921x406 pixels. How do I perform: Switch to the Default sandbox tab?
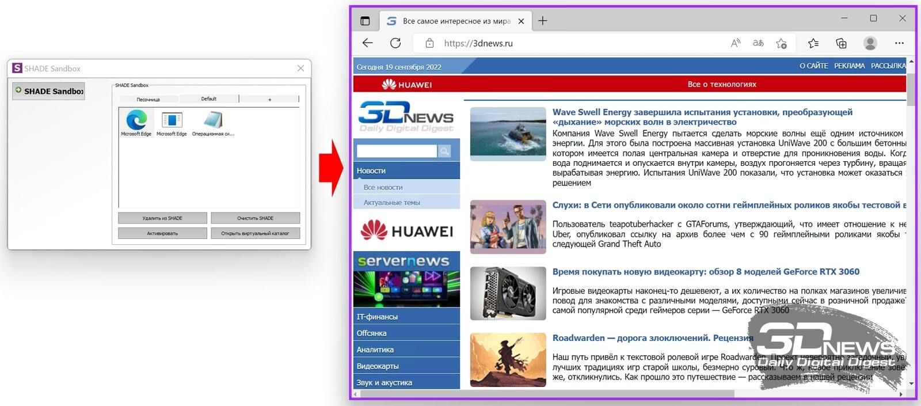pos(209,99)
